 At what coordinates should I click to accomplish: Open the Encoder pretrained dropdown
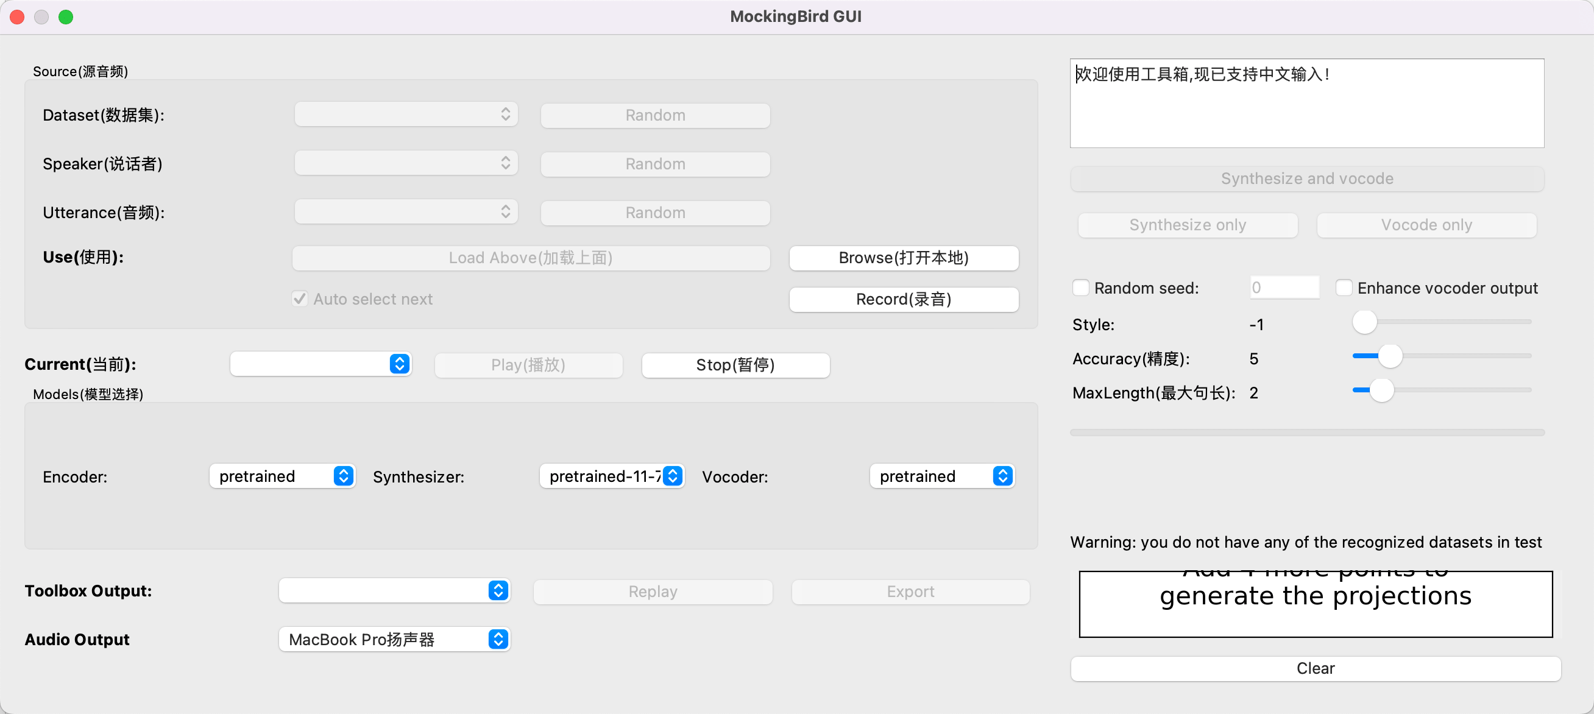click(282, 476)
